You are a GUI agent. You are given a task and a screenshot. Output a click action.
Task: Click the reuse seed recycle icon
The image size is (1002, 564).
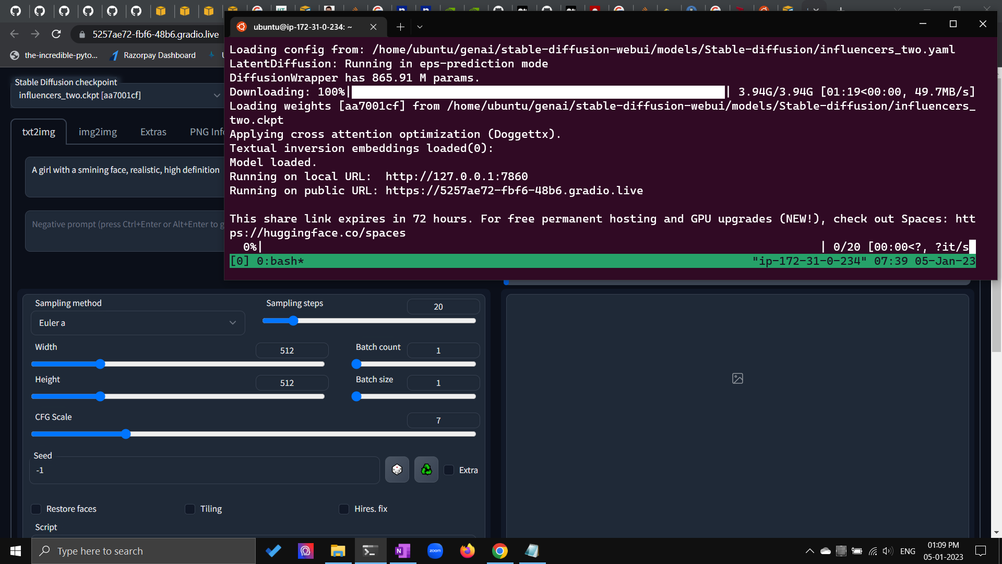(x=426, y=469)
